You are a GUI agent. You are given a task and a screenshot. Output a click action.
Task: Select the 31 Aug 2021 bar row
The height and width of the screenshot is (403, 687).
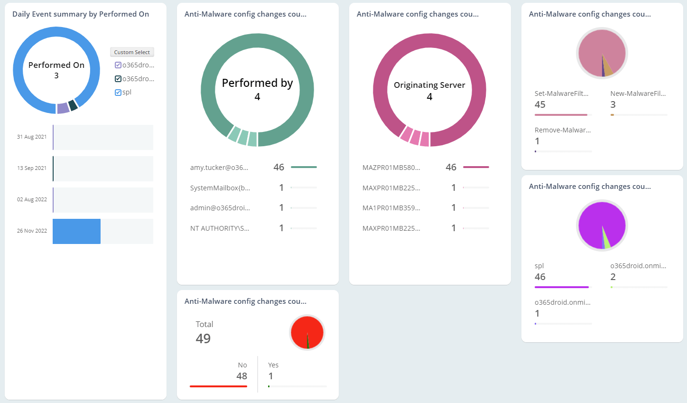pyautogui.click(x=103, y=137)
